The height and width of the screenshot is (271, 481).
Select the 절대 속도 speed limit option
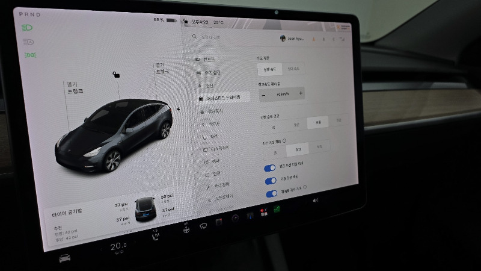[293, 69]
